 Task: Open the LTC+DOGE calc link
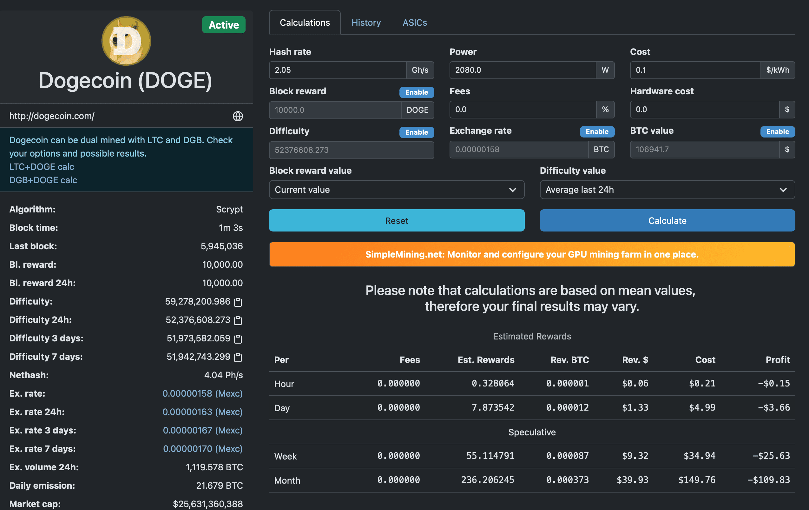(42, 167)
